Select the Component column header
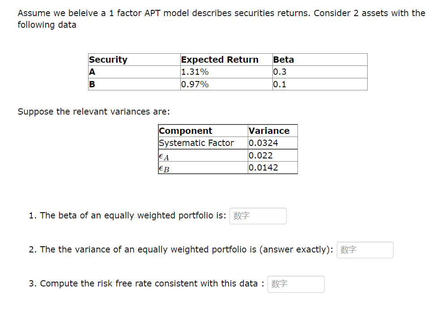Image resolution: width=441 pixels, height=312 pixels. tap(185, 130)
